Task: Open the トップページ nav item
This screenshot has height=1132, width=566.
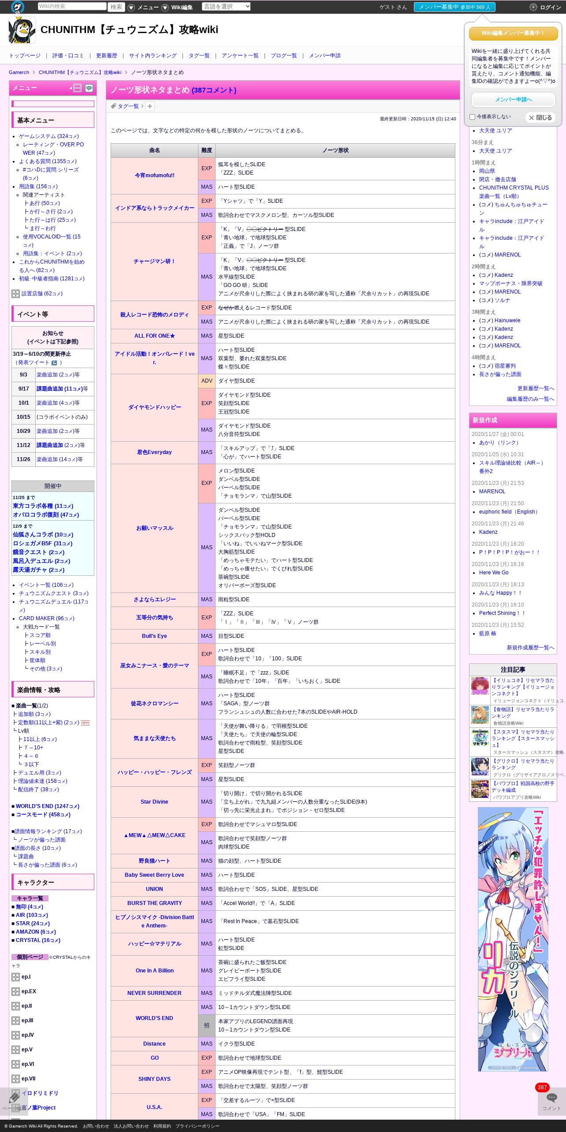Action: pyautogui.click(x=25, y=56)
